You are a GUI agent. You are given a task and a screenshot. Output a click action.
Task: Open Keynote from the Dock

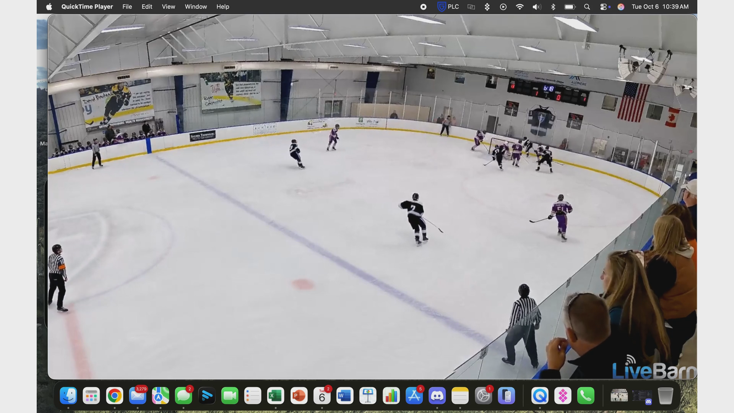368,396
